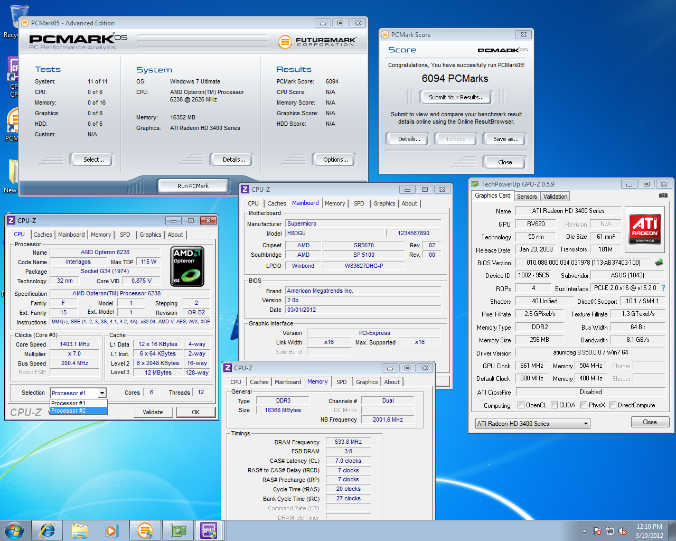Open the SPD tab in the CPU-Z mainboard window
The width and height of the screenshot is (676, 541).
[x=359, y=203]
